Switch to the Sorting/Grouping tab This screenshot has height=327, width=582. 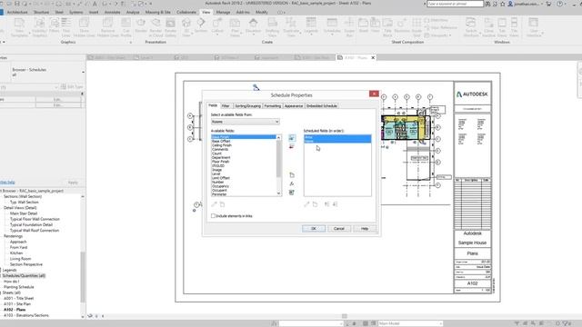pos(247,106)
